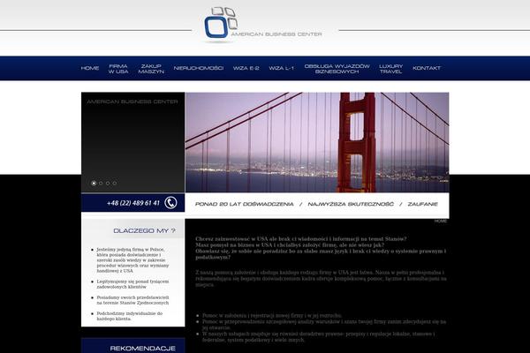Open OBSŁUGA WYJAZDÓW BIZNESOWYCH menu item

pyautogui.click(x=337, y=69)
